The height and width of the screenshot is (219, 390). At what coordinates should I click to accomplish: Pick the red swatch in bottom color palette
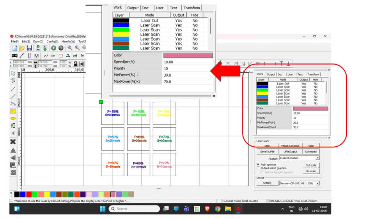(x=29, y=194)
